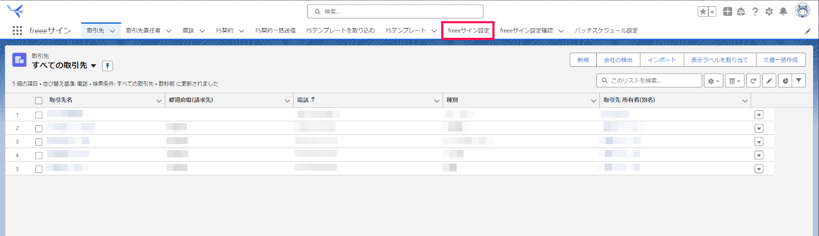
Task: Switch to the 取引先責任者 tab
Action: (143, 31)
